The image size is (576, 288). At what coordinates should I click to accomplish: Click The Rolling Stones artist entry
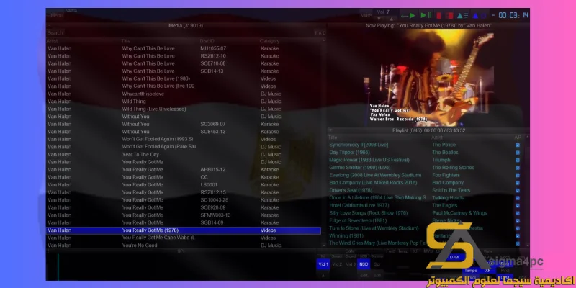click(453, 168)
